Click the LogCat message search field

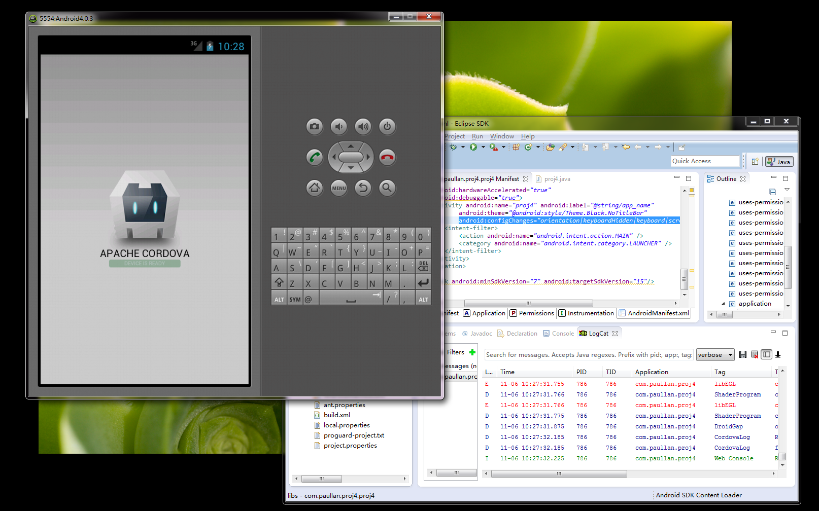coord(589,355)
